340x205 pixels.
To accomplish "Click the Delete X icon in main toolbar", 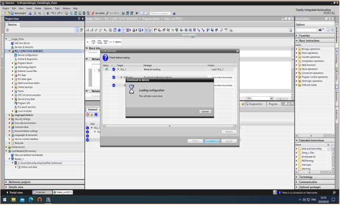I will (48, 13).
